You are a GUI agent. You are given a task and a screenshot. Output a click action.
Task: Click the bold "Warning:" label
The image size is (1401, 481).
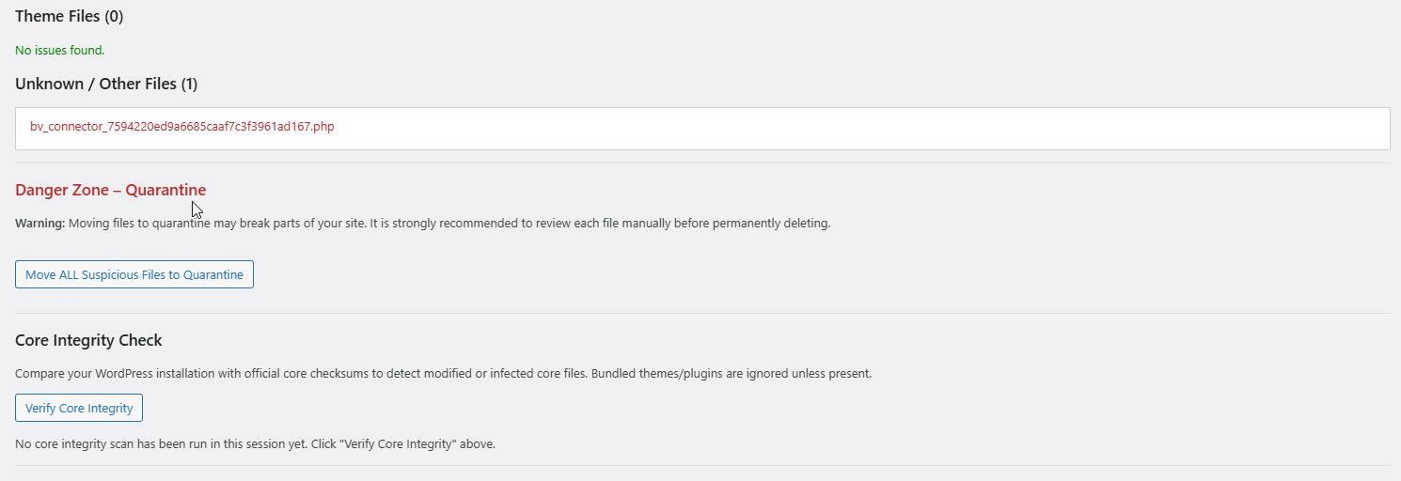pos(39,224)
